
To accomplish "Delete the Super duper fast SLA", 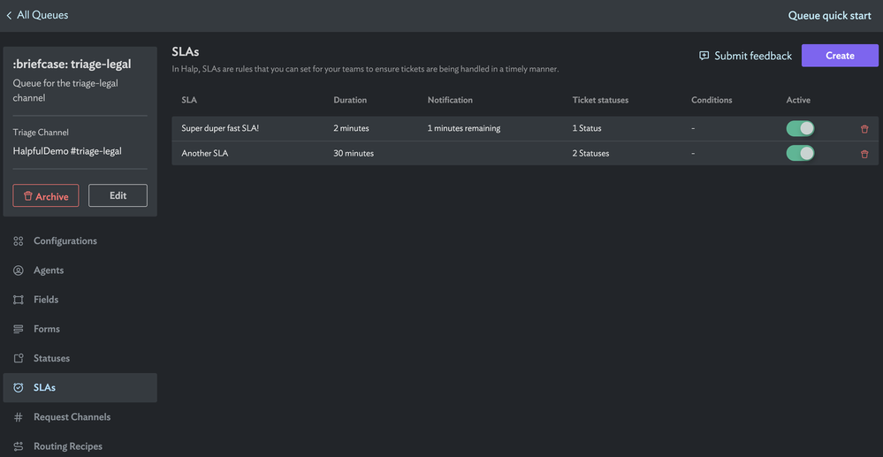I will 864,129.
